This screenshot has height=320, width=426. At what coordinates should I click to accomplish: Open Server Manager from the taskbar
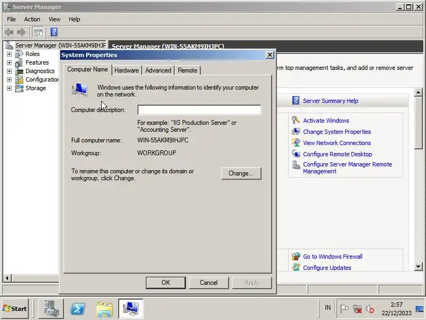coord(51,309)
